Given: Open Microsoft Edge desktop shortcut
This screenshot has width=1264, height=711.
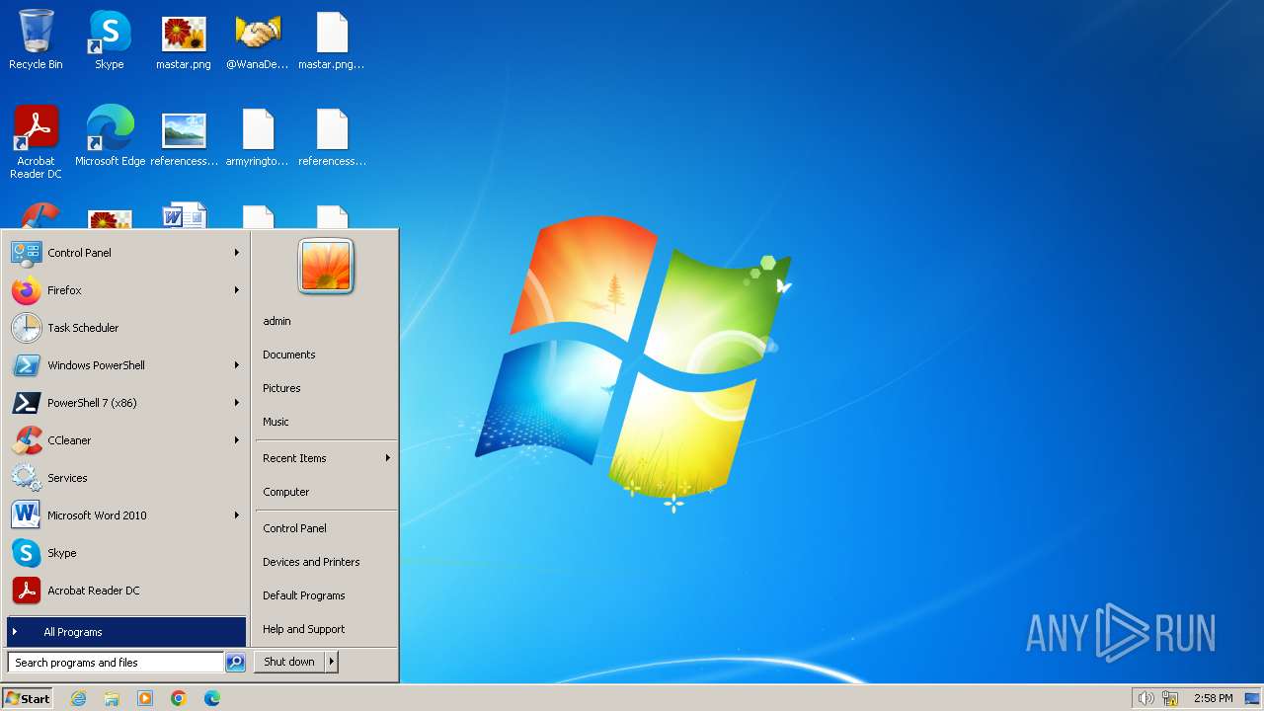Looking at the screenshot, I should pyautogui.click(x=110, y=135).
